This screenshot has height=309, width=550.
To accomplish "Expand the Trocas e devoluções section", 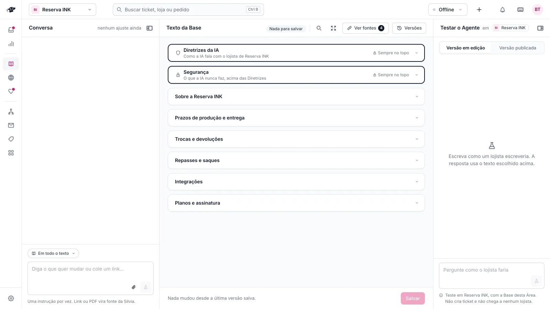I will coord(296,139).
